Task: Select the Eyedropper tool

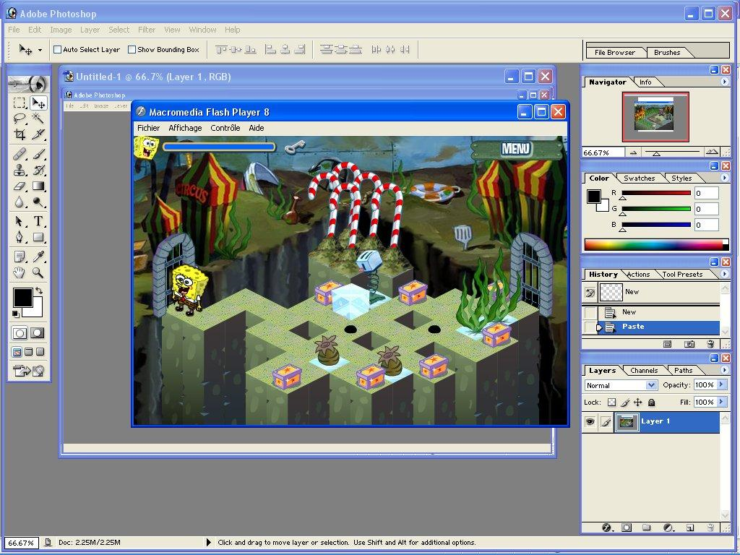Action: point(38,257)
